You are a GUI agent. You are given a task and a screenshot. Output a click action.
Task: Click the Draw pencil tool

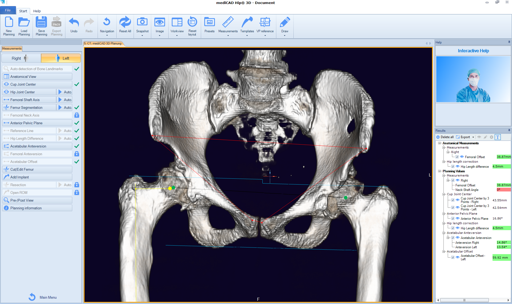click(x=285, y=22)
